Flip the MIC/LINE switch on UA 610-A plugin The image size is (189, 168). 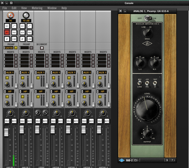point(140,83)
